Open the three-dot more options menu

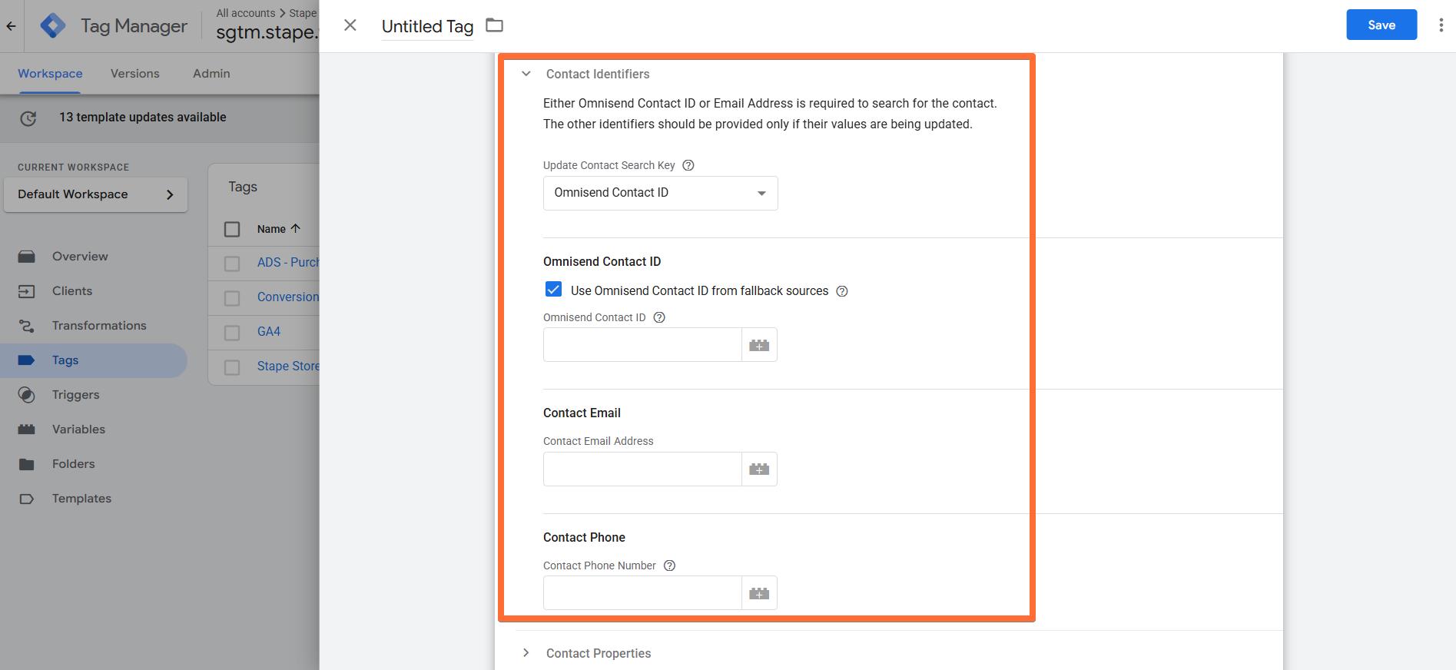pos(1441,25)
